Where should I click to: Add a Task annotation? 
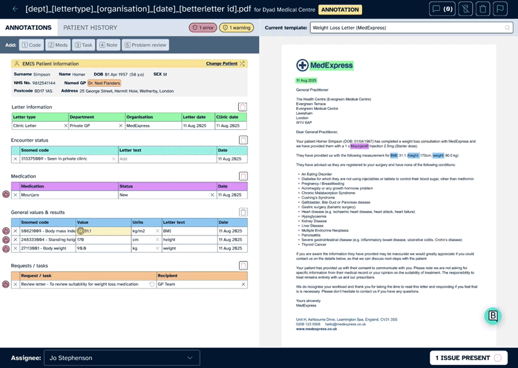click(x=84, y=45)
